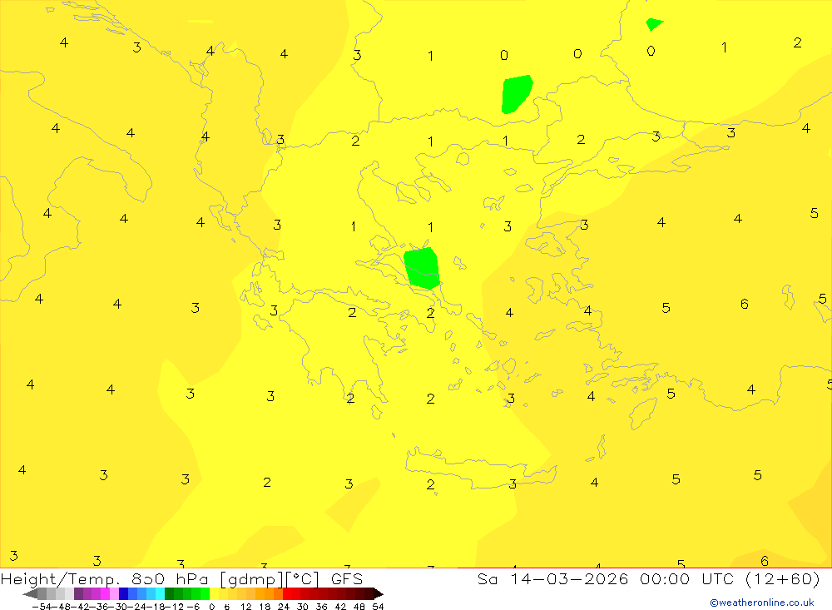
Task: Open the weatheronline.co.uk copyright link
Action: pos(762,603)
